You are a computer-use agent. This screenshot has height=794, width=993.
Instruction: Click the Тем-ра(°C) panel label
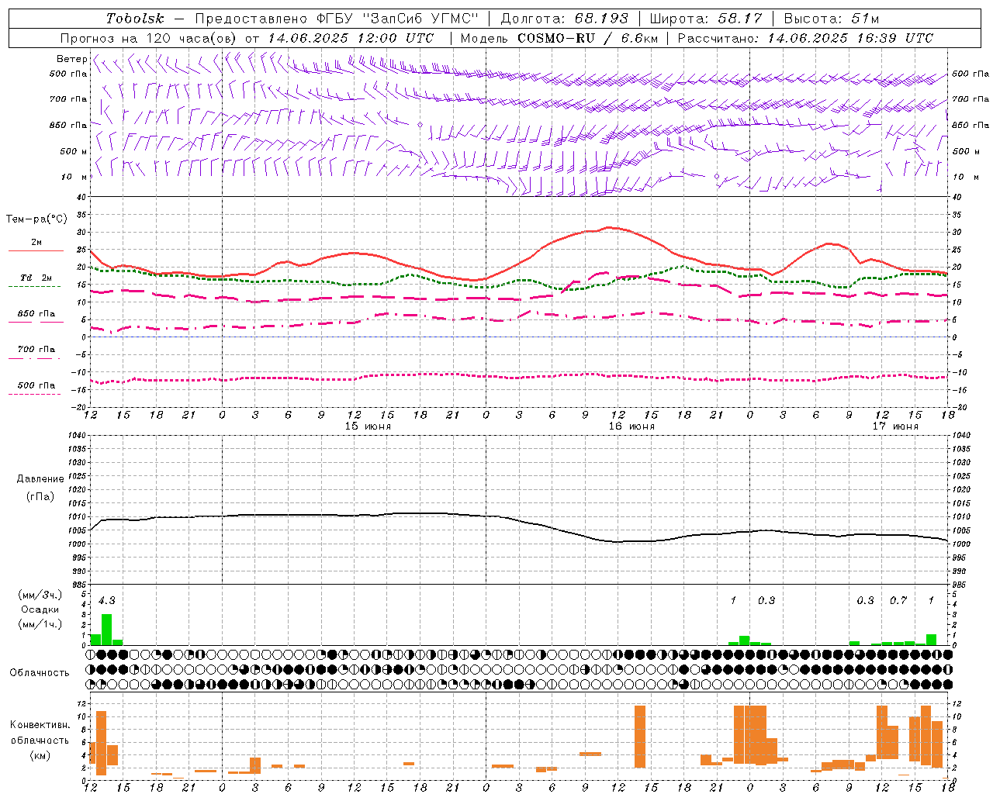36,219
